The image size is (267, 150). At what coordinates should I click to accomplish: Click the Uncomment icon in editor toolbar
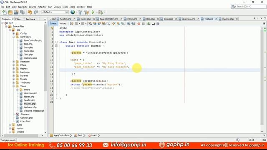[153, 24]
